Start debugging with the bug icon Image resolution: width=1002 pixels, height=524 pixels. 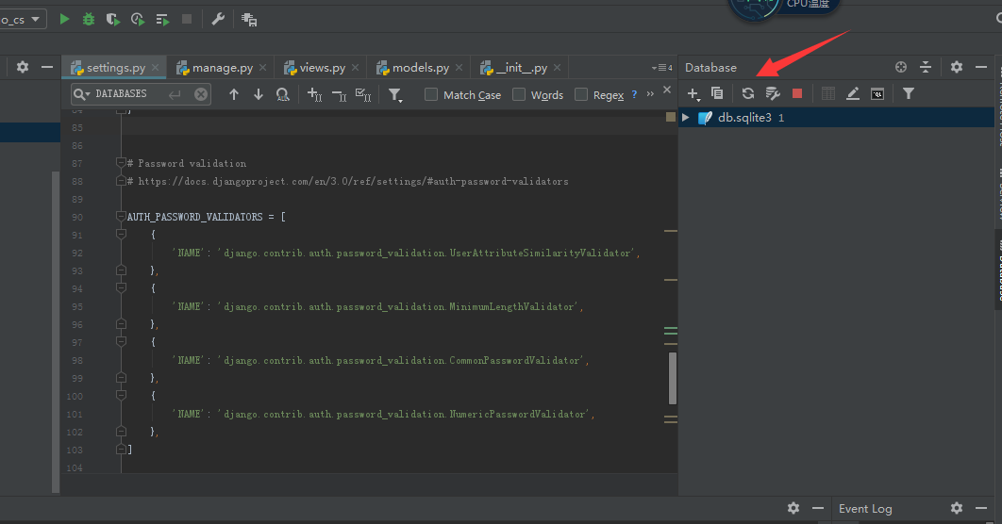[88, 19]
